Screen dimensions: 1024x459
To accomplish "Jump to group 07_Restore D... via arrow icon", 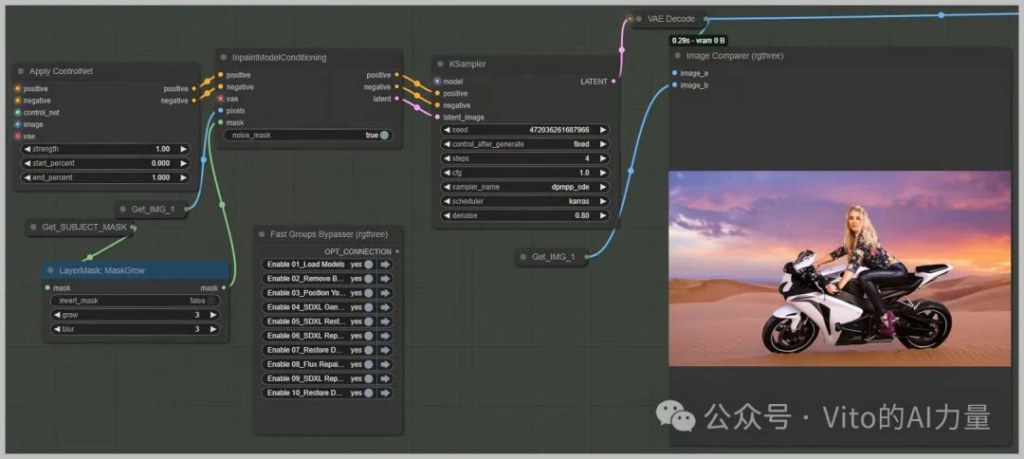I will (x=385, y=350).
